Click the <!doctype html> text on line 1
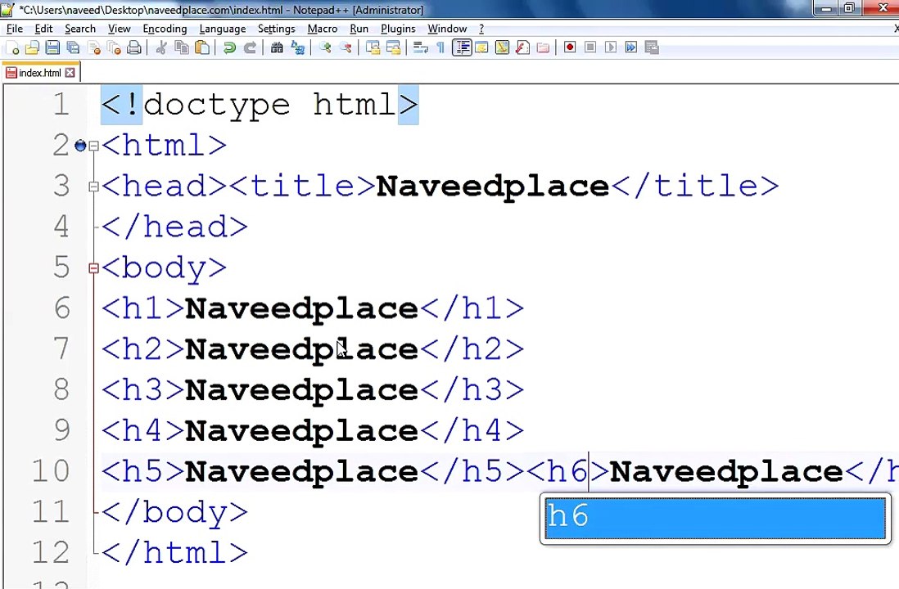The height and width of the screenshot is (589, 899). [x=260, y=106]
